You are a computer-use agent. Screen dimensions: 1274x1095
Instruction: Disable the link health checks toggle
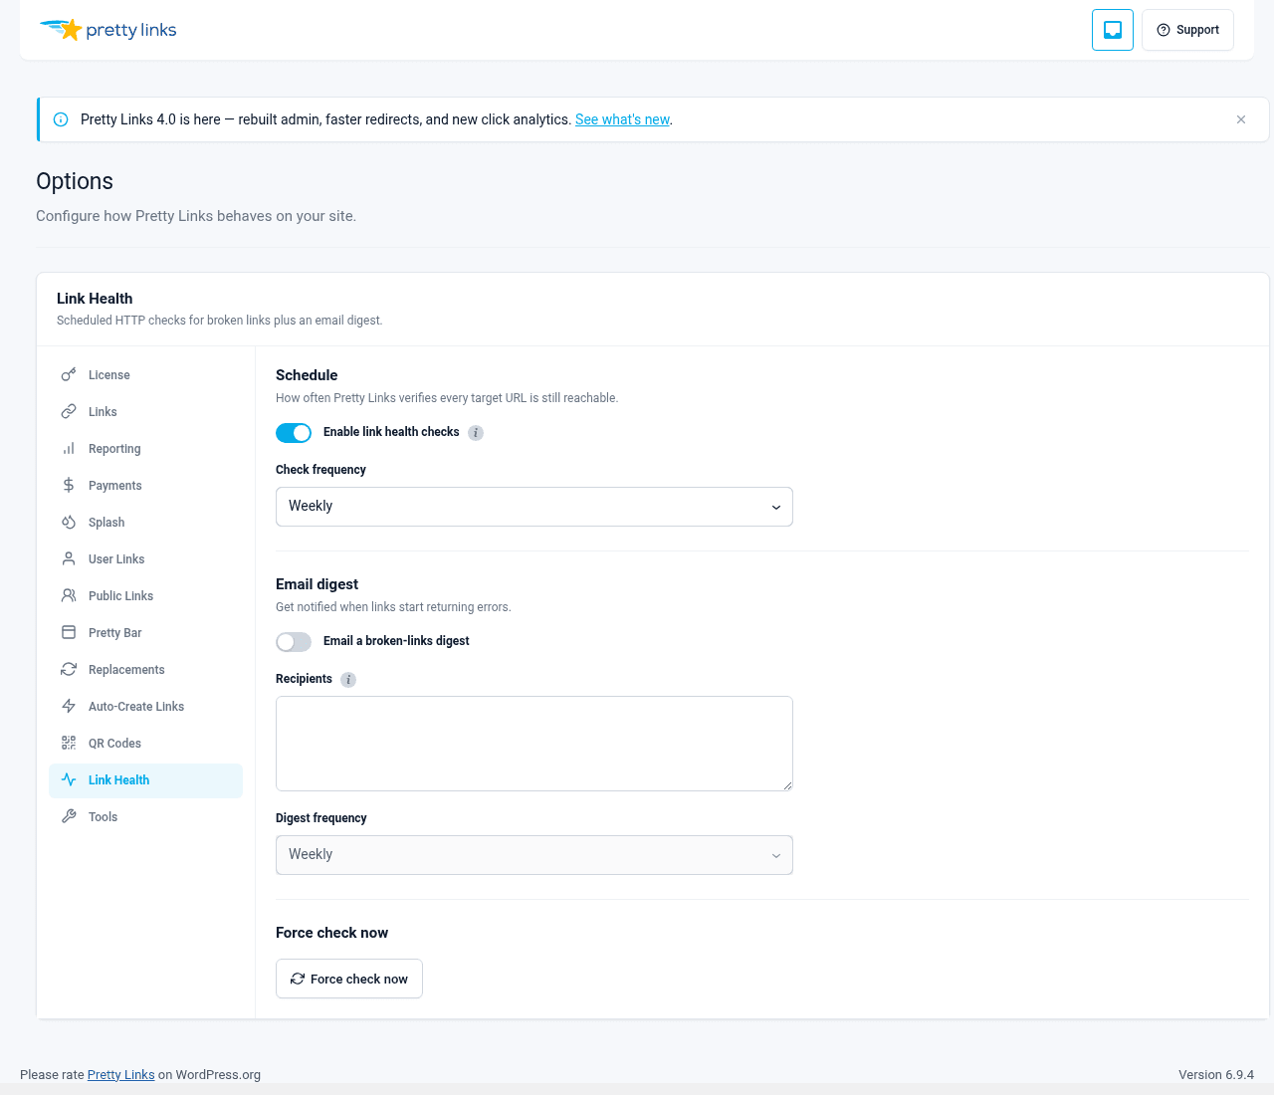[294, 433]
